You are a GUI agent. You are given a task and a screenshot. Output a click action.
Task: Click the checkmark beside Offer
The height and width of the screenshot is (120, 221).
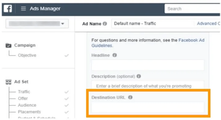click(67, 99)
